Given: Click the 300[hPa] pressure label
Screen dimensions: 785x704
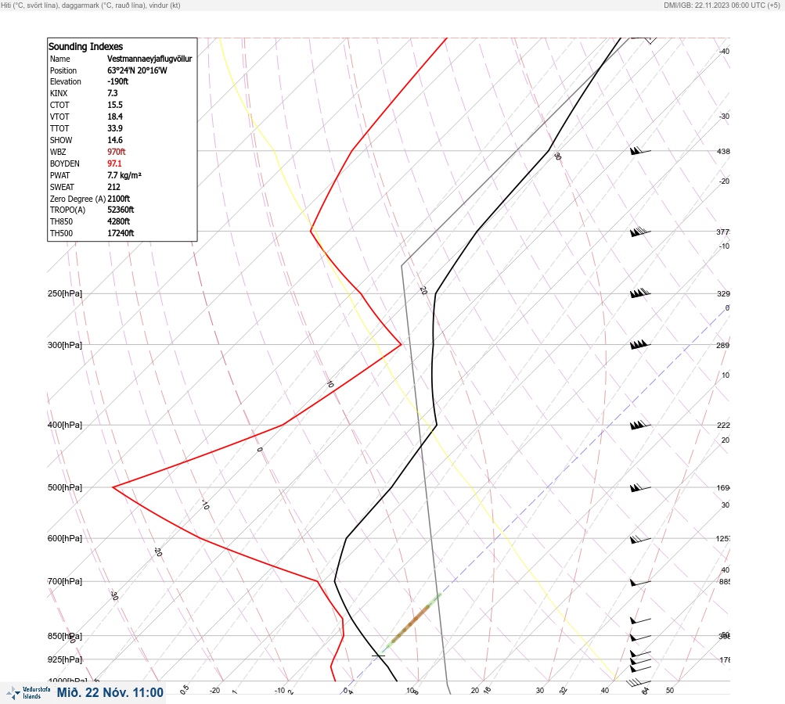Looking at the screenshot, I should [x=65, y=345].
